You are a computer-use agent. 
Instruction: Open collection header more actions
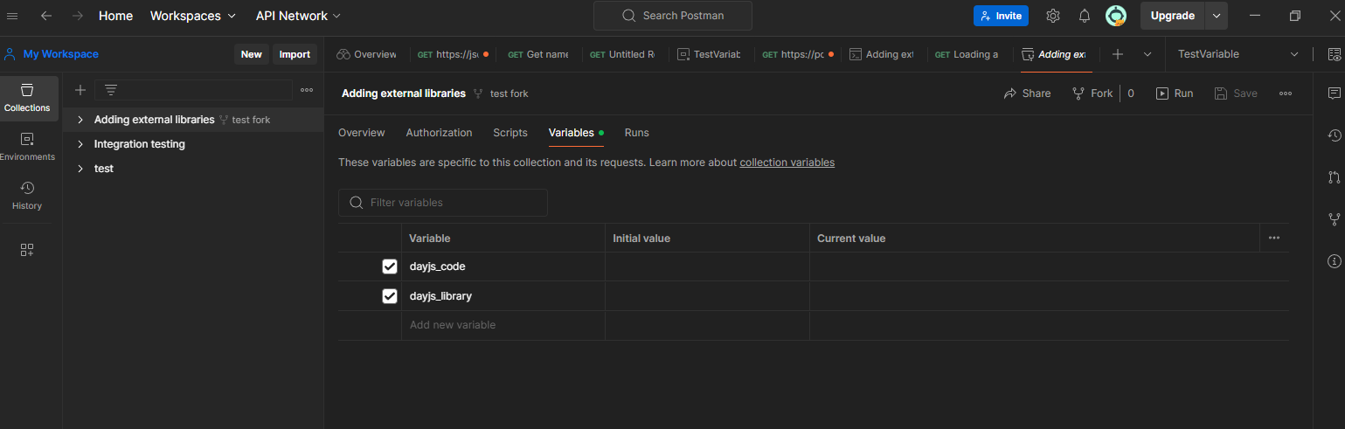tap(1286, 93)
